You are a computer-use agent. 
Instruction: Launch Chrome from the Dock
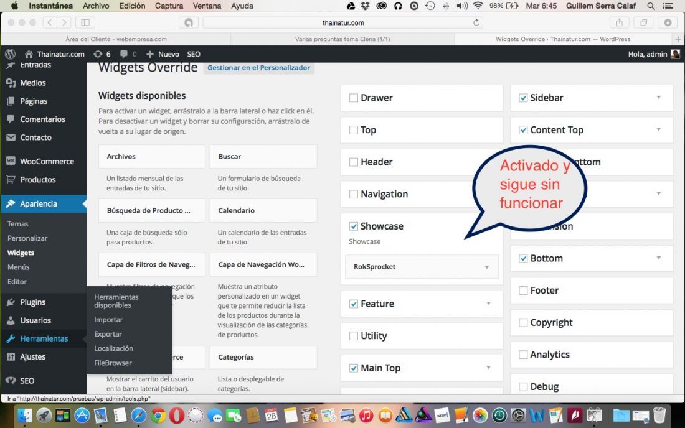tap(158, 416)
